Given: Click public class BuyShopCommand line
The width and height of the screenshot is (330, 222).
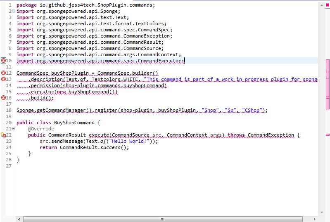Looking at the screenshot, I should [x=58, y=123].
